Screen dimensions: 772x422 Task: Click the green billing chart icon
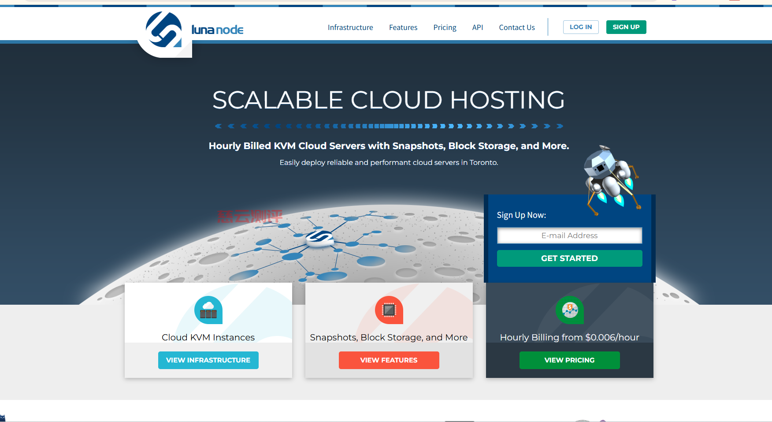click(x=569, y=310)
